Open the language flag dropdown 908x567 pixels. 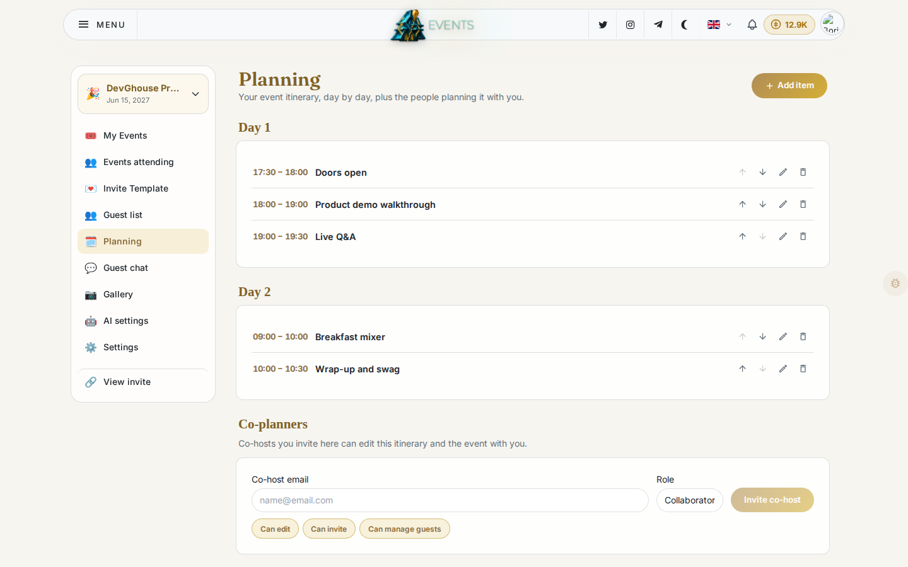pos(719,25)
